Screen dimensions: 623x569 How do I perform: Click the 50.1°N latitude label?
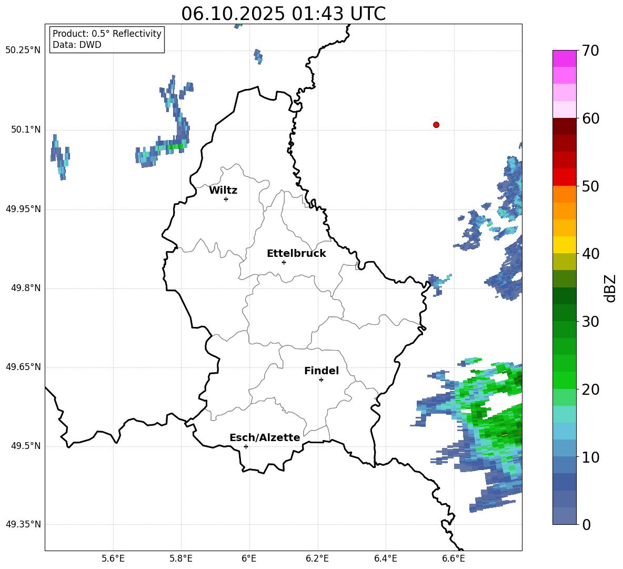[x=26, y=129]
